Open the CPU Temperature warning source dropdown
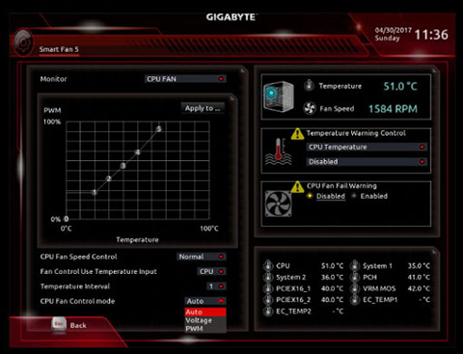Viewport: 463px width, 354px height. [x=367, y=147]
